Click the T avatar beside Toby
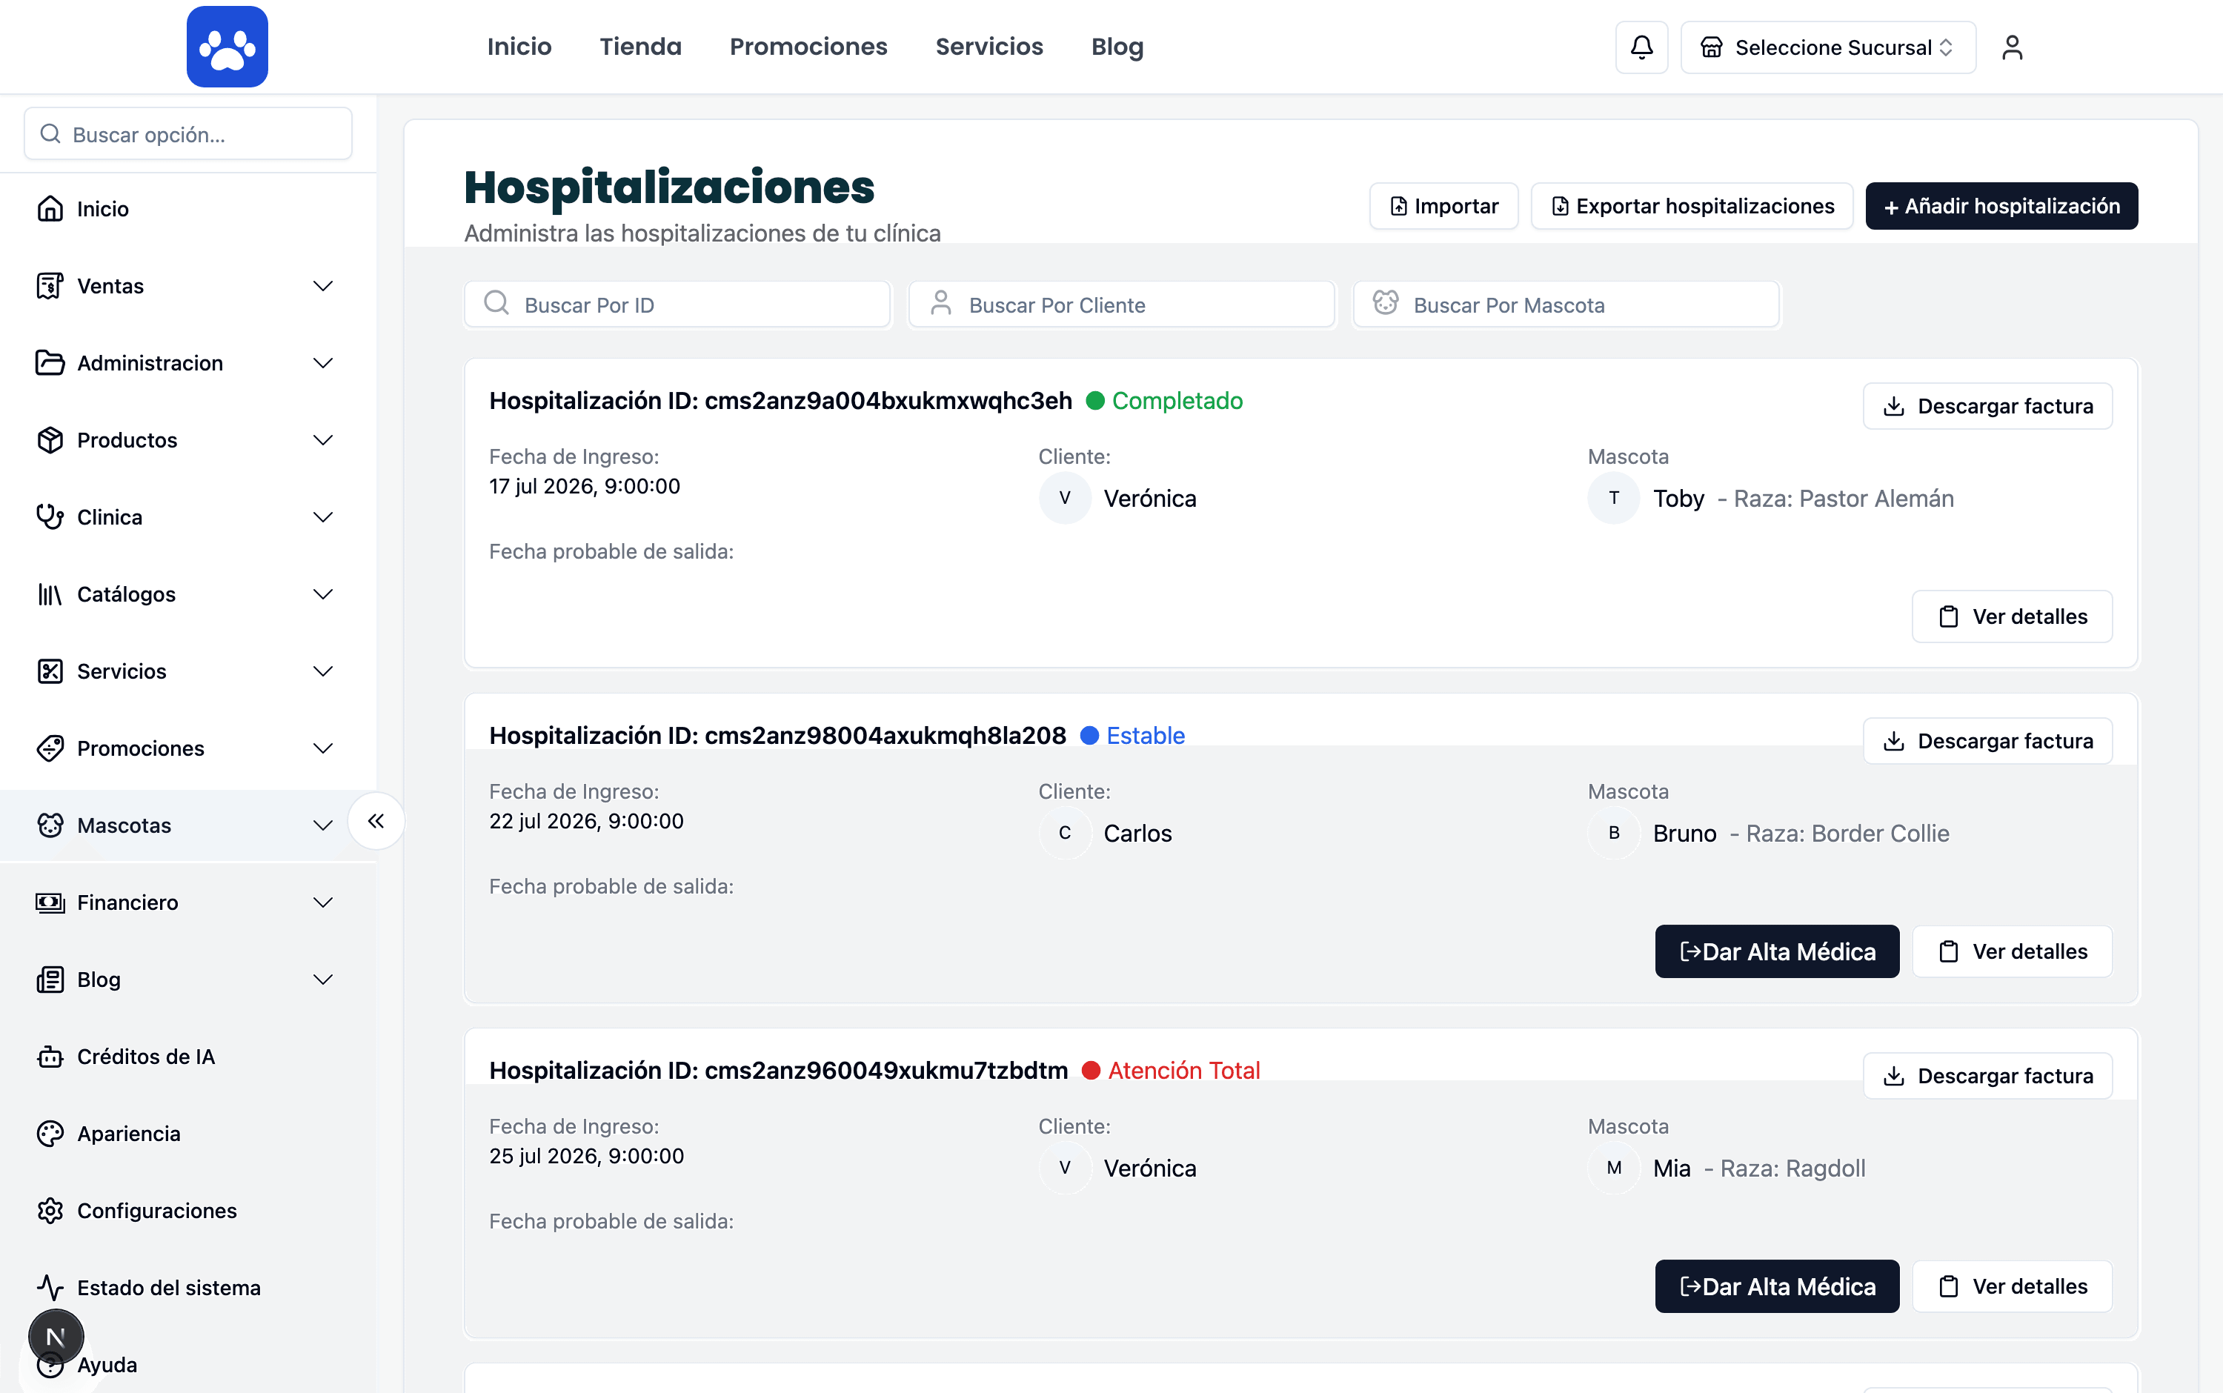The height and width of the screenshot is (1393, 2223). (x=1613, y=499)
